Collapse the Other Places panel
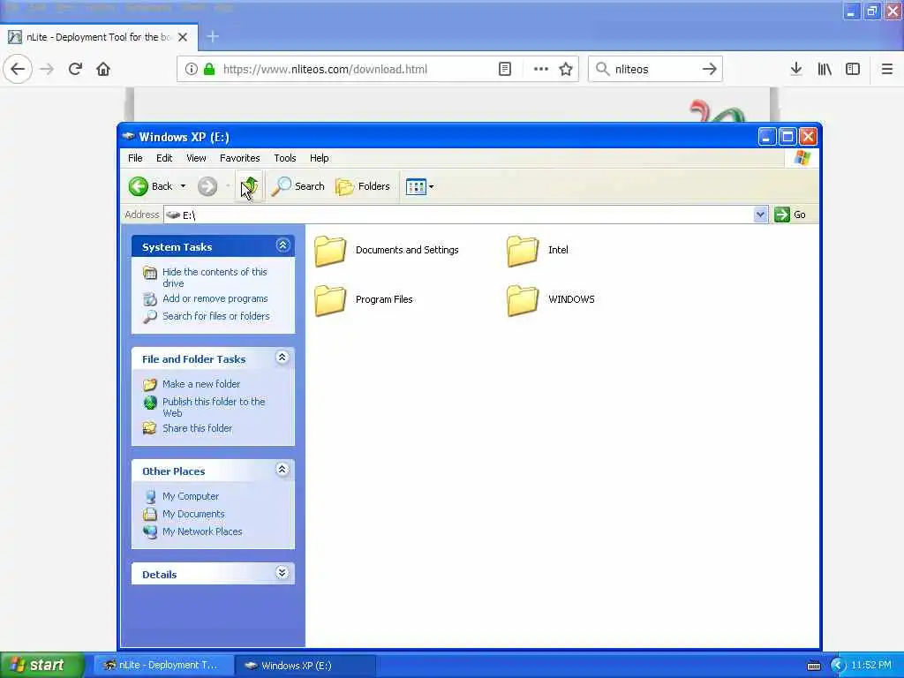The image size is (904, 678). pos(282,470)
